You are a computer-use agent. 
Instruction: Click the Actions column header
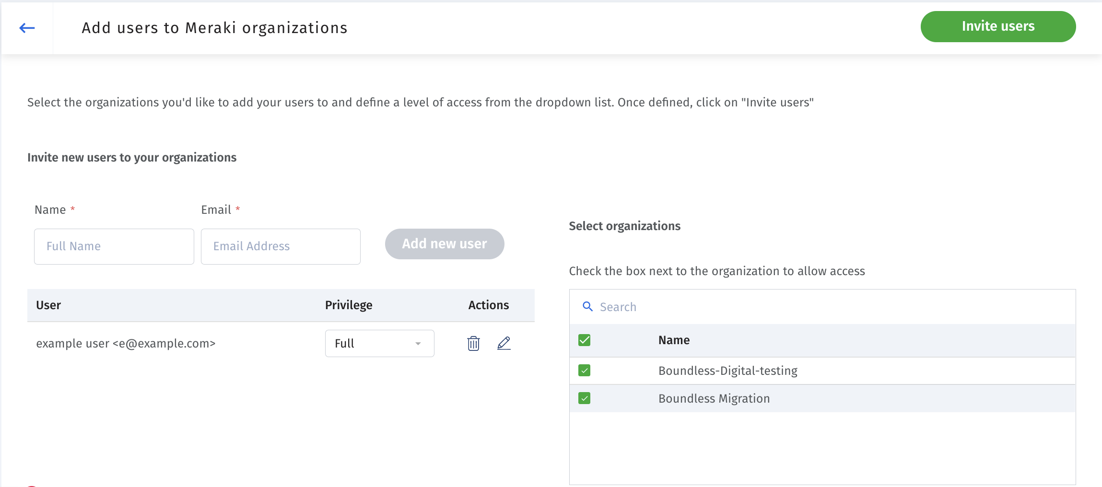click(x=489, y=305)
